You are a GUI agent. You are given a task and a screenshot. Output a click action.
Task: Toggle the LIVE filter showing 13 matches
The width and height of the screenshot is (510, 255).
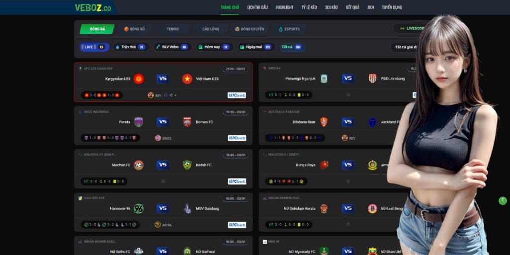tap(94, 47)
